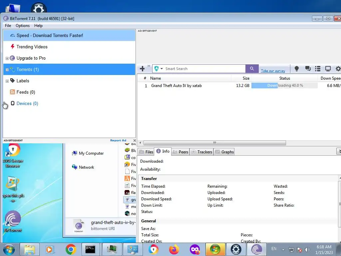Open the lightbulb icon in the toolbar

point(297,69)
